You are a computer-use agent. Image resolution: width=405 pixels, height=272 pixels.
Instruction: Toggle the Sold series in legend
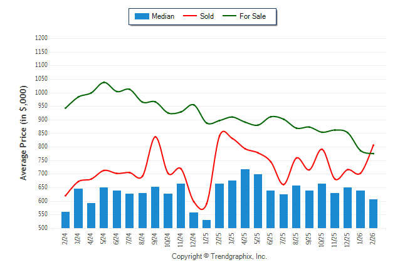pos(207,16)
